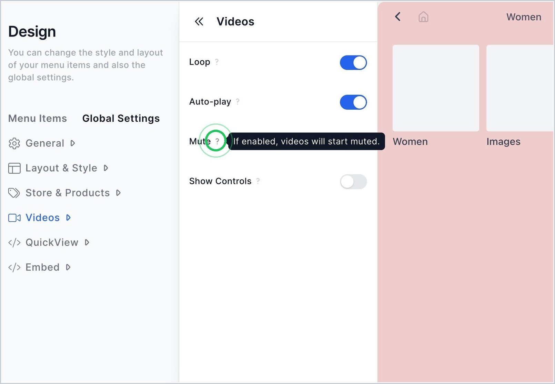Open the QuickView settings link
Screen dimensions: 555x384
click(52, 242)
